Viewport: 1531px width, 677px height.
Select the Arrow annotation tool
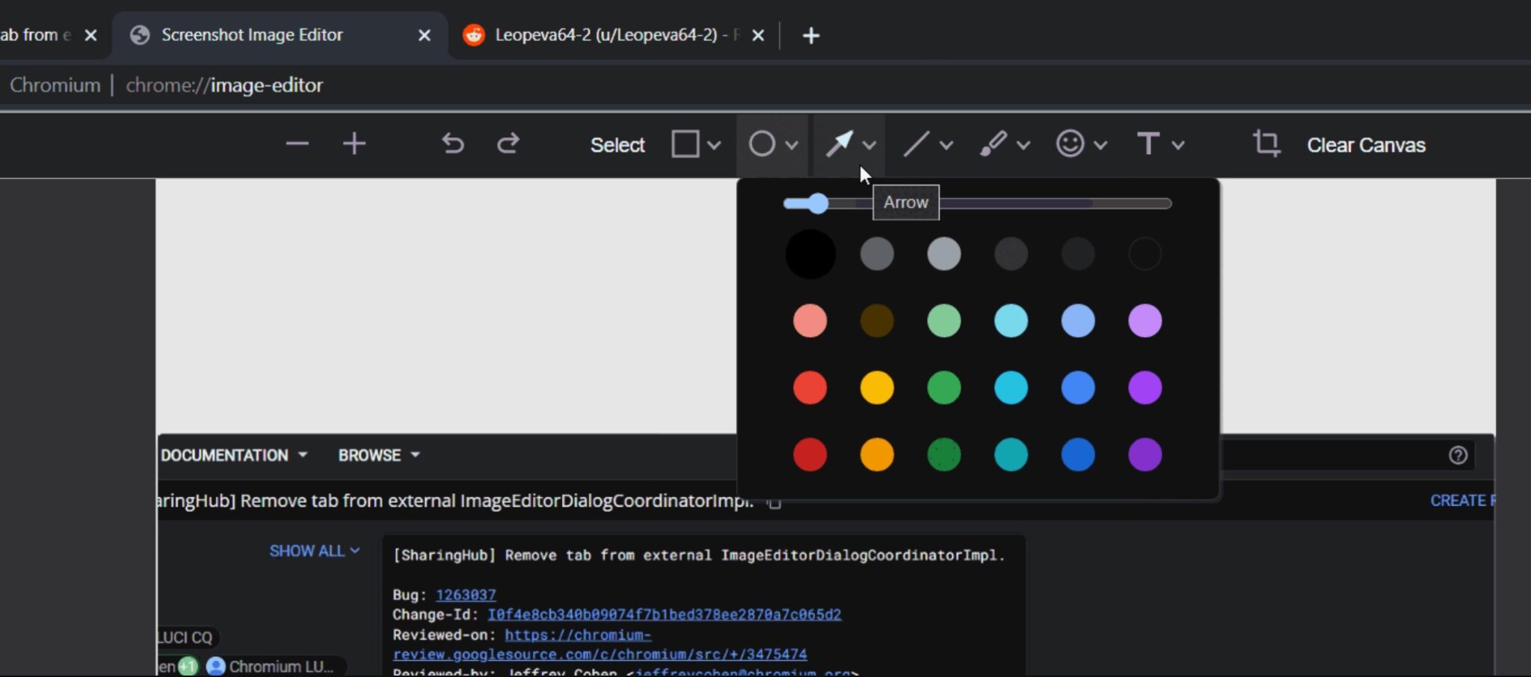click(840, 143)
